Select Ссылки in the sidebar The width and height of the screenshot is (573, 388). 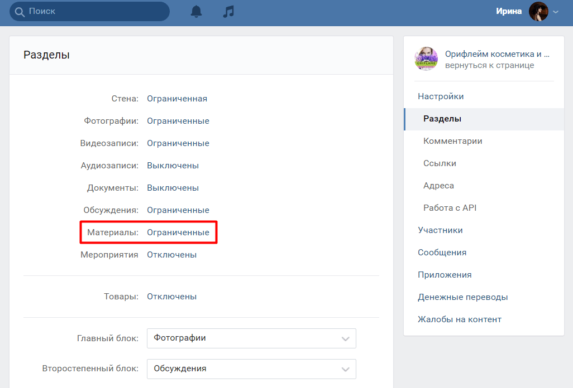440,163
